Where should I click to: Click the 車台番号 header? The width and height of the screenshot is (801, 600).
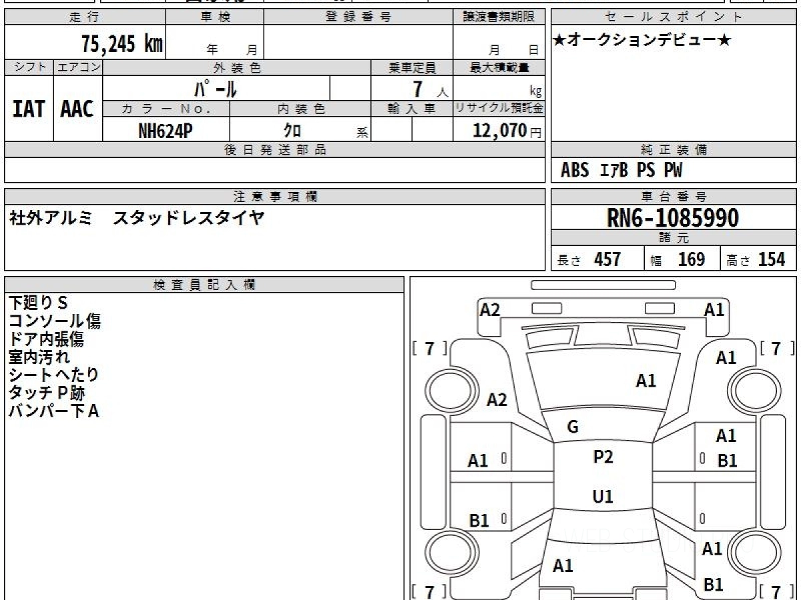pos(674,197)
